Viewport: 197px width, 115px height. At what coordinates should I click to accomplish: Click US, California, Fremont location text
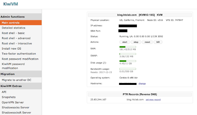132,20
